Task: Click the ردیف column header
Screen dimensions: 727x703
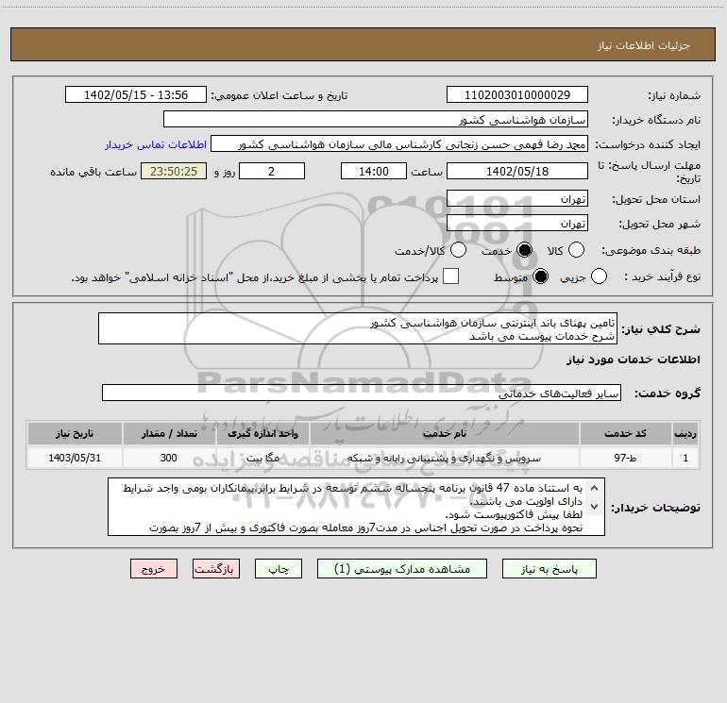Action: [685, 434]
